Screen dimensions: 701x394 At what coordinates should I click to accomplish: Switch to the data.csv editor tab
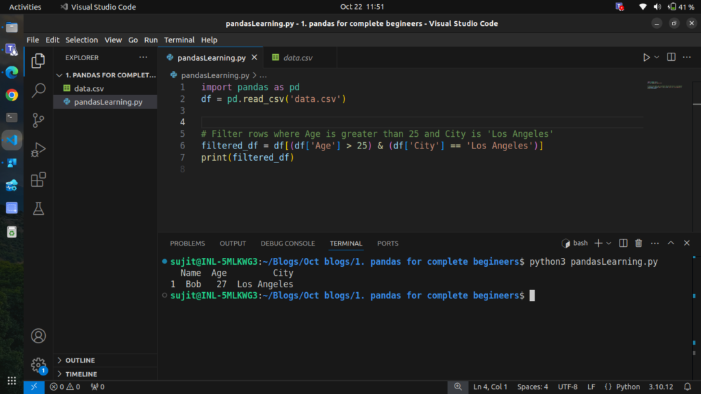(x=297, y=57)
